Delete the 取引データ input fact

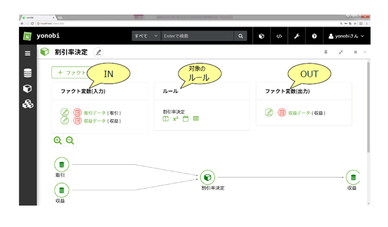click(77, 112)
